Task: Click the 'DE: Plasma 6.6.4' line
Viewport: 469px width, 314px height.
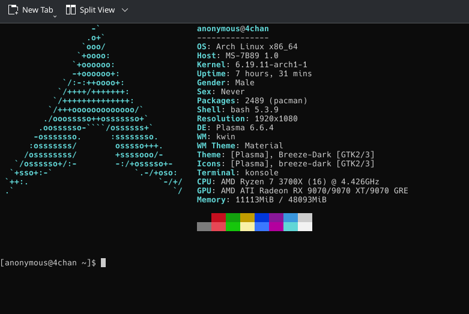Action: pyautogui.click(x=235, y=128)
